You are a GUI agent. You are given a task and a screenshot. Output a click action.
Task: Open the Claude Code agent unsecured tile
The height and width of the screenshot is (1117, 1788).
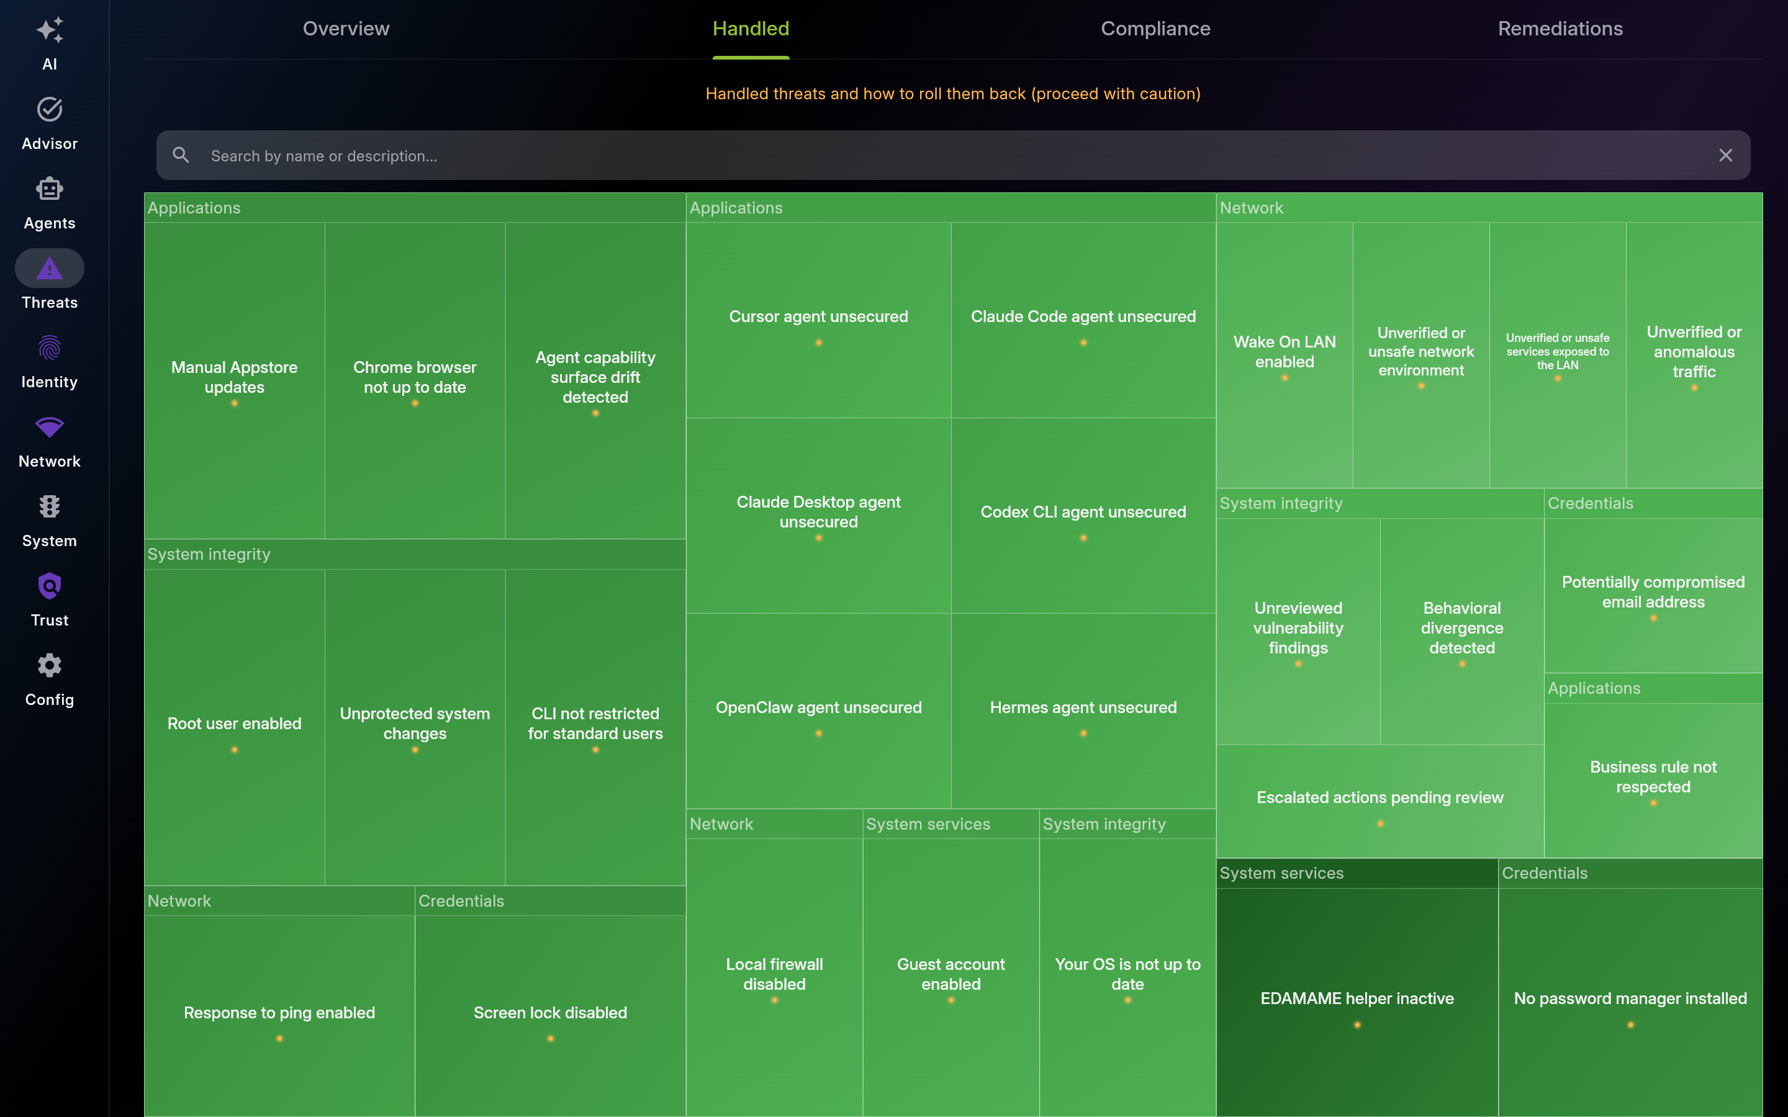coord(1083,320)
